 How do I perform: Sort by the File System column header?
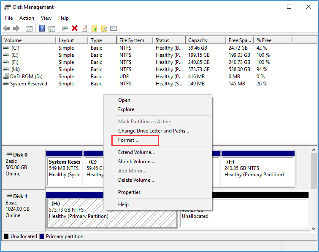click(x=135, y=40)
